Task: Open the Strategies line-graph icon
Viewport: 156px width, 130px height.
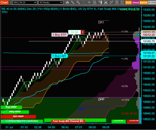Action: tap(111, 2)
